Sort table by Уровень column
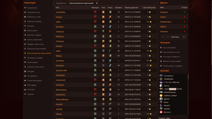The width and height of the screenshot is (212, 119). click(x=119, y=8)
